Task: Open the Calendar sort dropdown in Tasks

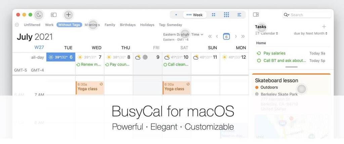Action: point(266,33)
